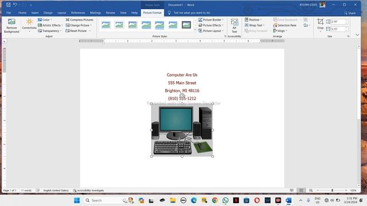Open File Explorer from the taskbar

point(173,200)
